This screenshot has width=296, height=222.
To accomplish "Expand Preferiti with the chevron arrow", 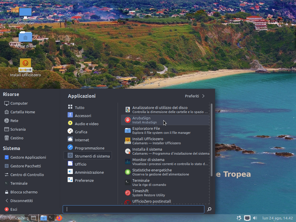I will [203, 96].
